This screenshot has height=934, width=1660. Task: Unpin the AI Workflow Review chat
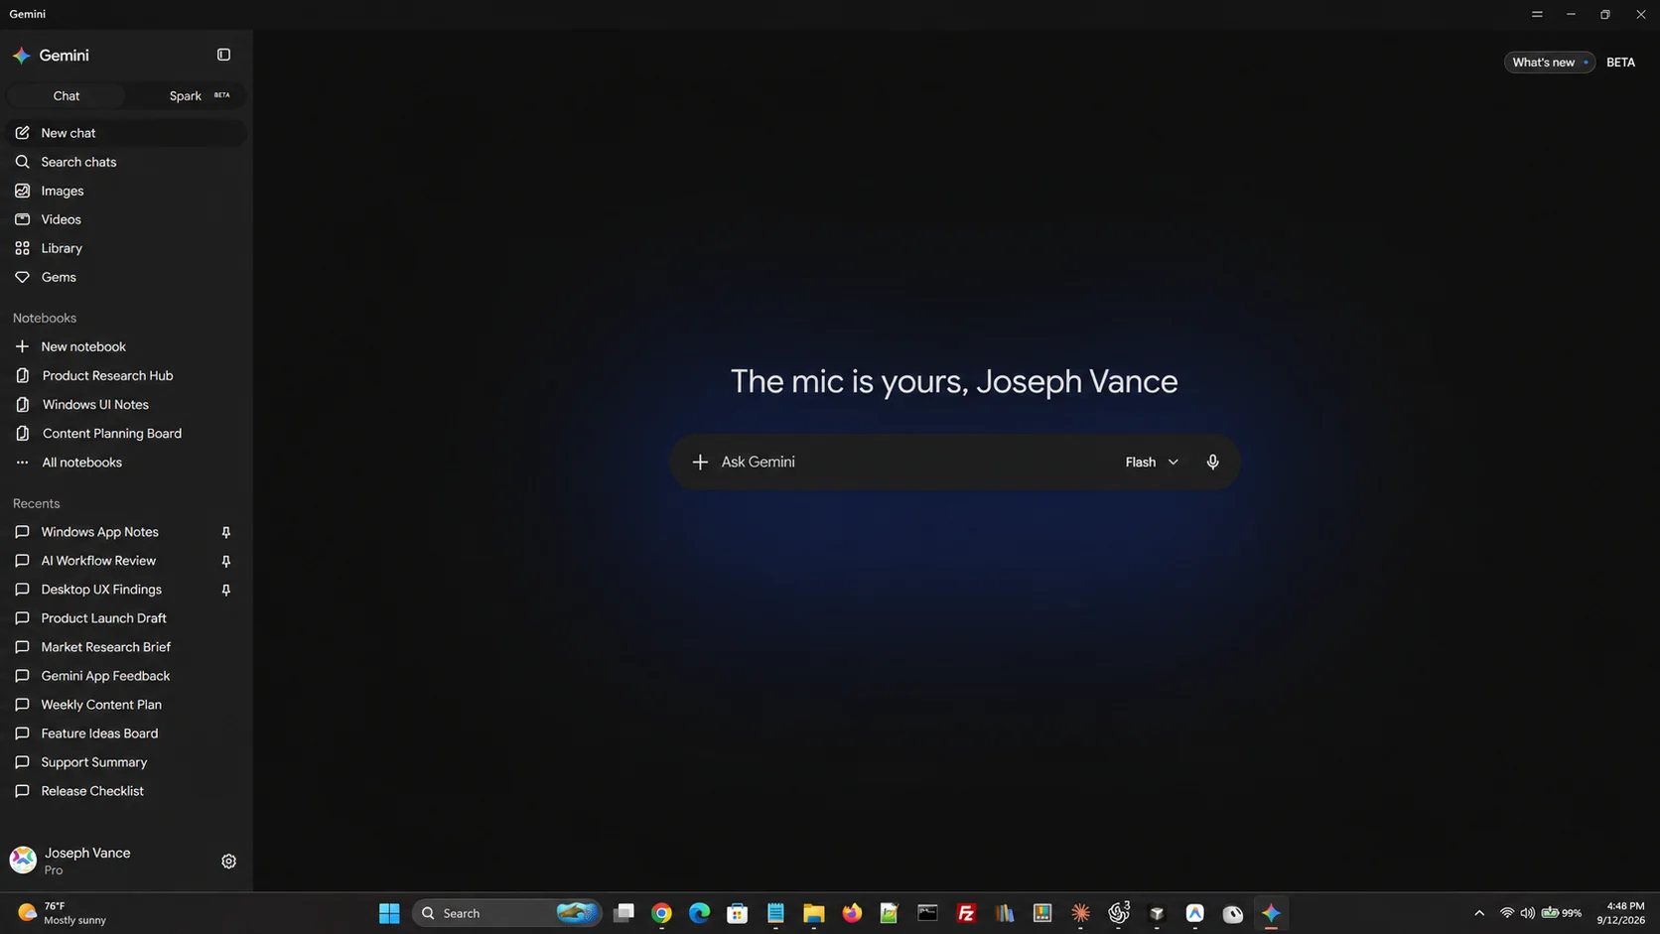226,561
